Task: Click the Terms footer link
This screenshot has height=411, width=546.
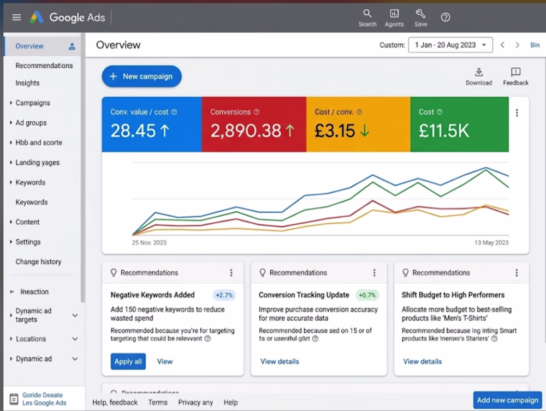Action: pyautogui.click(x=158, y=403)
